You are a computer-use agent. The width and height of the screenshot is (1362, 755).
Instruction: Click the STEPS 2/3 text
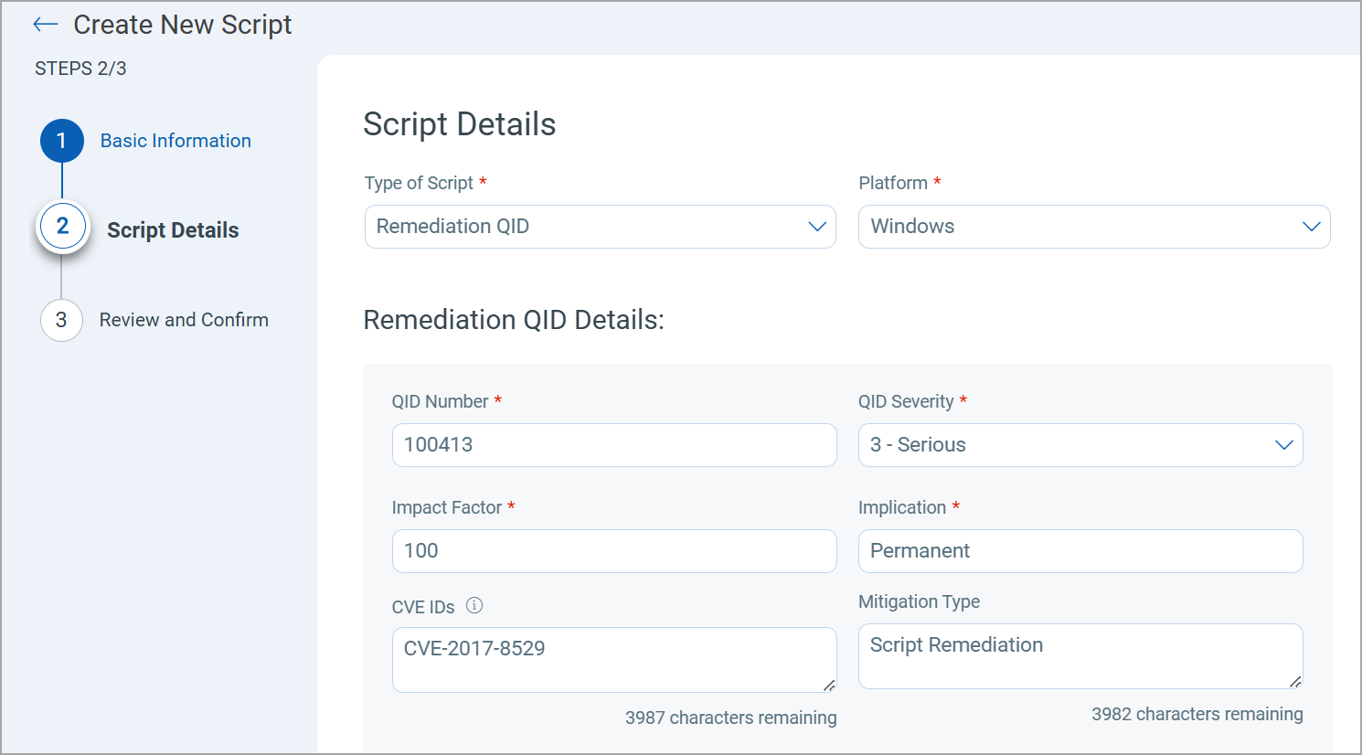point(80,69)
